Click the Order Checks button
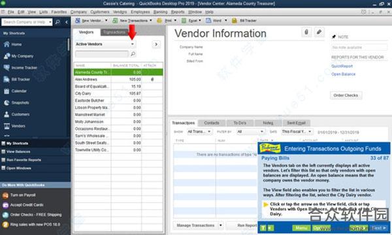This screenshot has height=235, width=392. (x=346, y=95)
